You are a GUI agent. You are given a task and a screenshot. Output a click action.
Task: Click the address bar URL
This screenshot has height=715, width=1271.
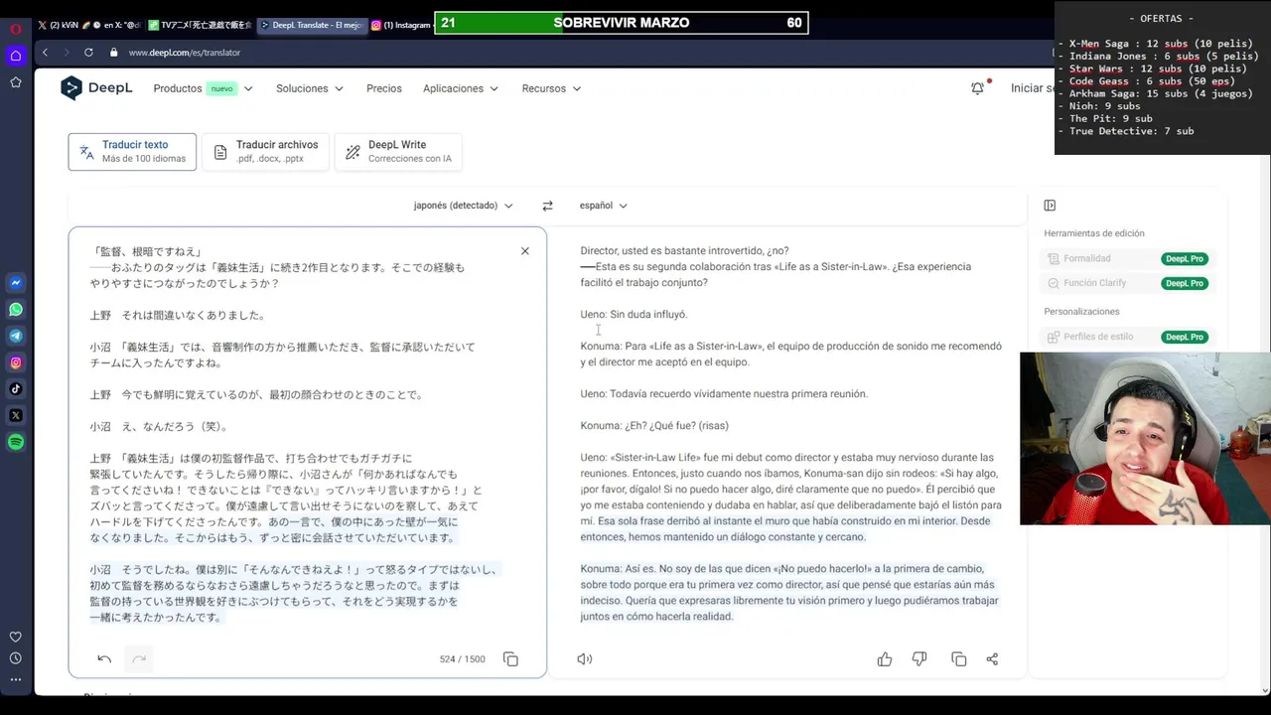[185, 52]
